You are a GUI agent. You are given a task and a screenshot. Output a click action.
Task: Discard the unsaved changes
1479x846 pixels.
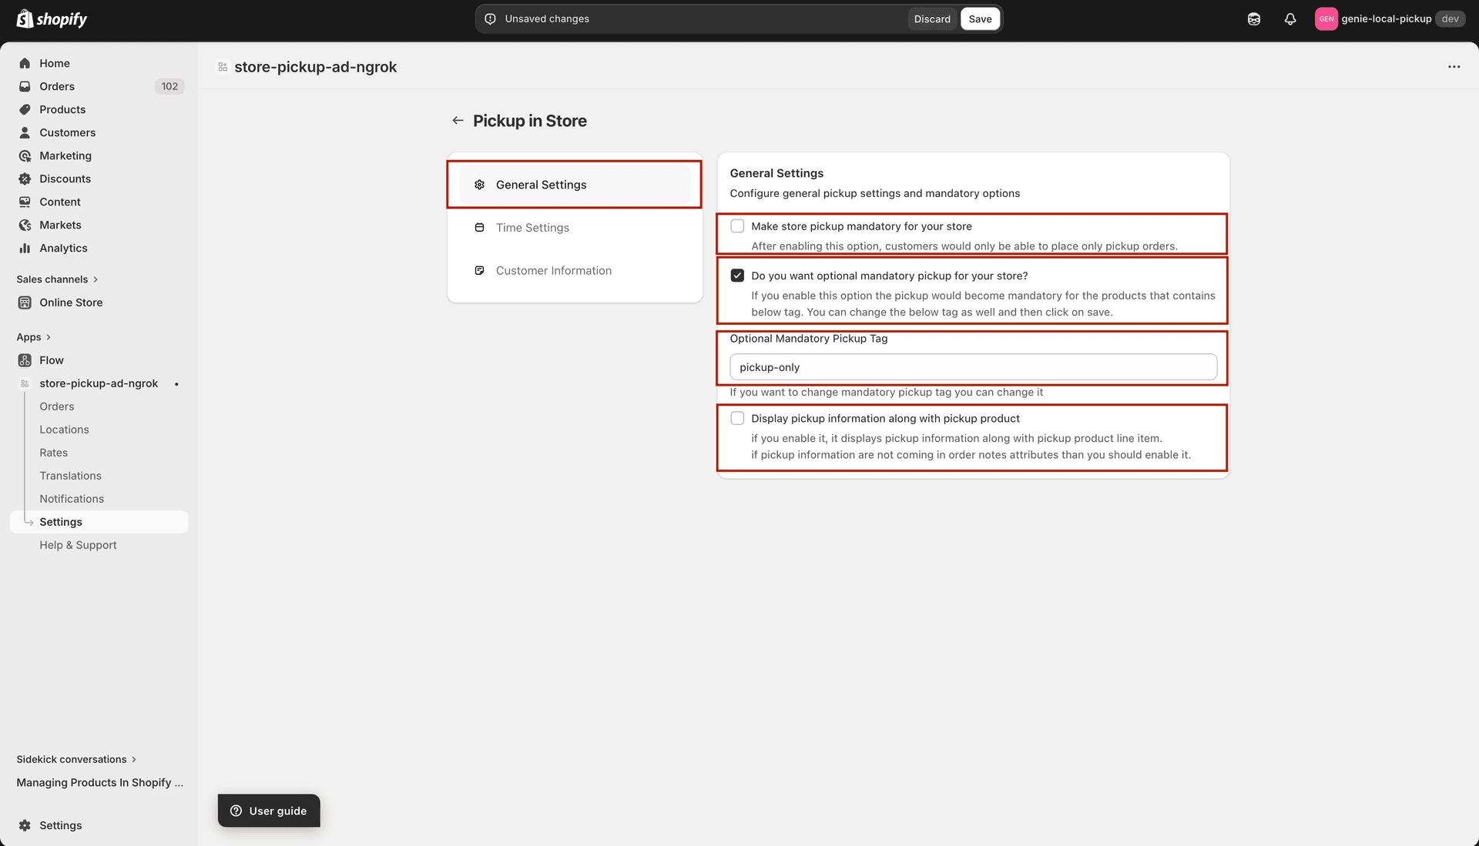pyautogui.click(x=932, y=18)
